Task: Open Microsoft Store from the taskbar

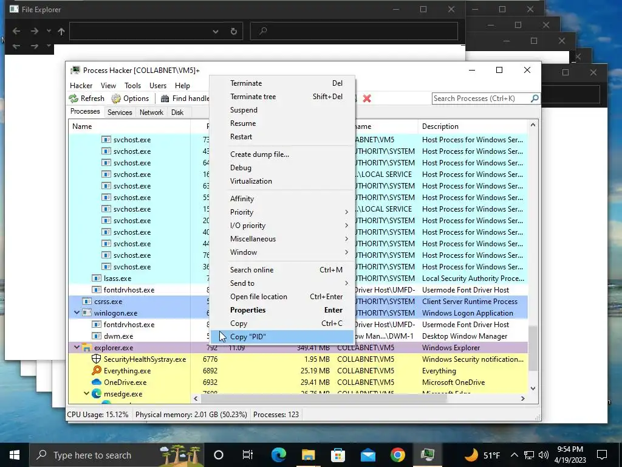Action: pos(338,455)
